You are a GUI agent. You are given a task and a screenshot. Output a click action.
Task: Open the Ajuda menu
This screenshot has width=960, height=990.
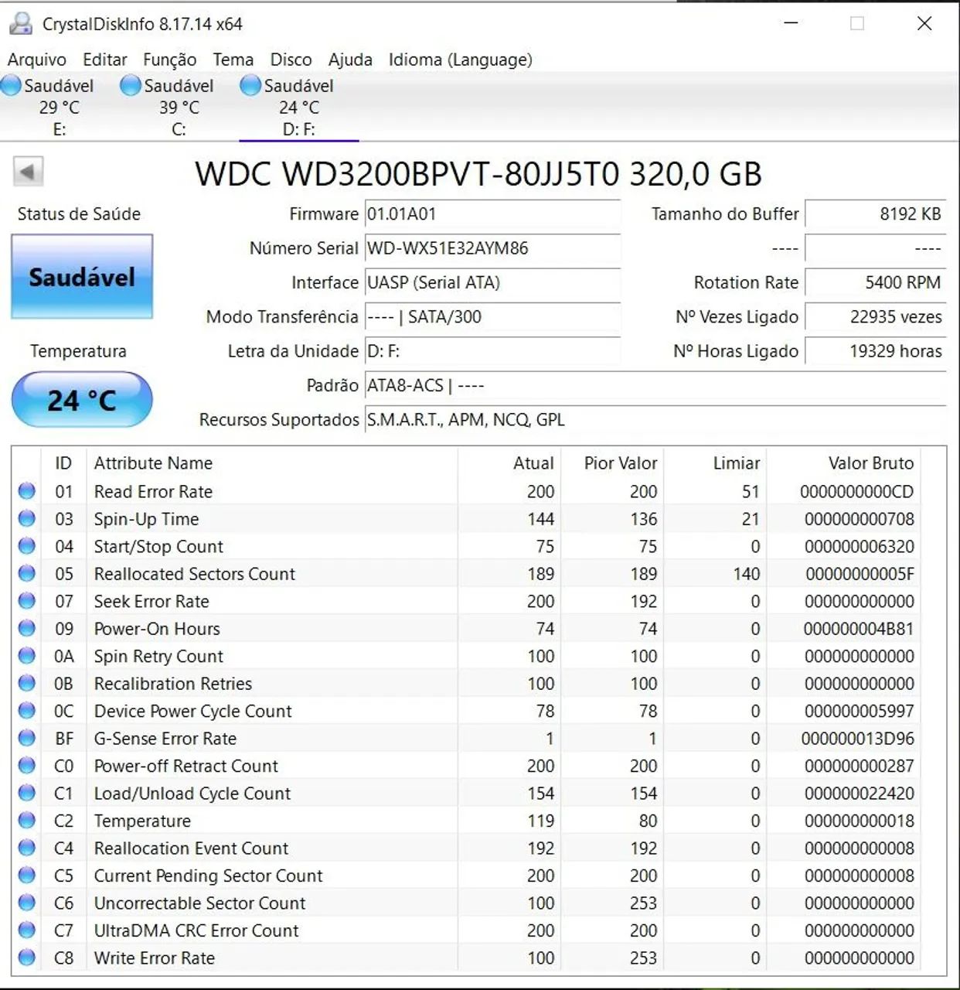[350, 60]
